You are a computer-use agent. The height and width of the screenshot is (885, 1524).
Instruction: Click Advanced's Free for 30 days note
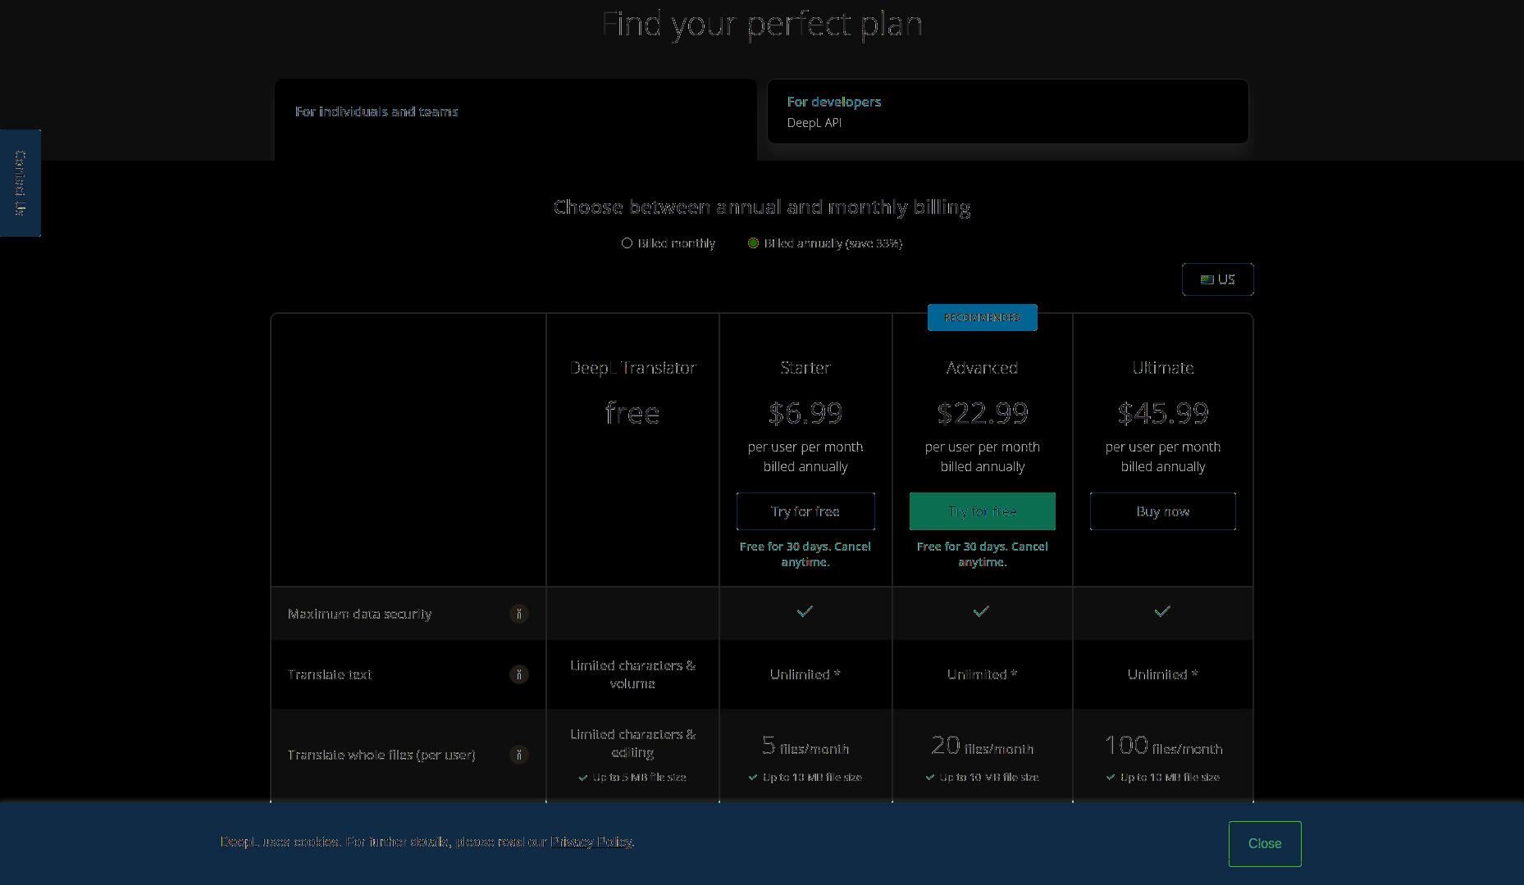[982, 554]
